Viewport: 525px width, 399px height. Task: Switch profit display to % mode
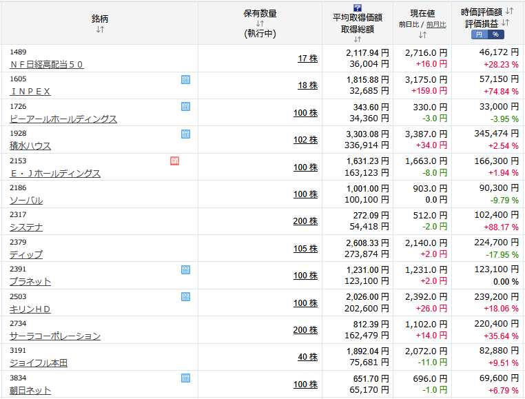tap(495, 34)
